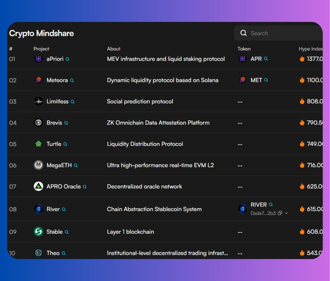Click 'Liquidity Distribution Protocol' description
This screenshot has height=281, width=330.
click(x=145, y=144)
